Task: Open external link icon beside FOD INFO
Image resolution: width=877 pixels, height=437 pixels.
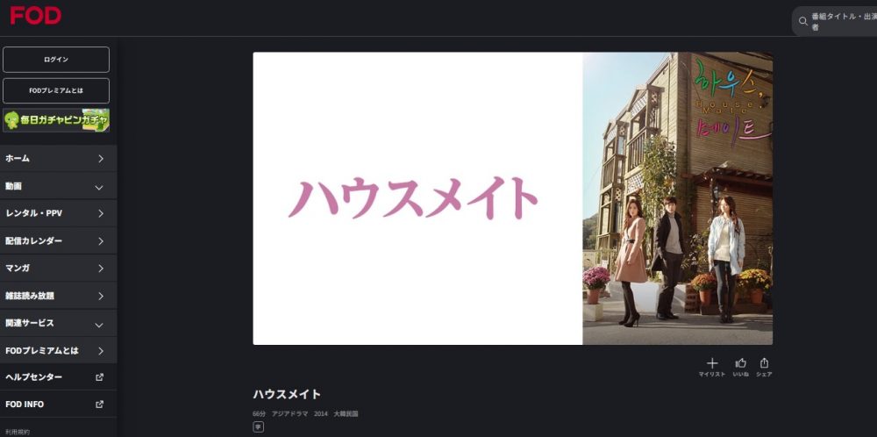Action: (100, 404)
